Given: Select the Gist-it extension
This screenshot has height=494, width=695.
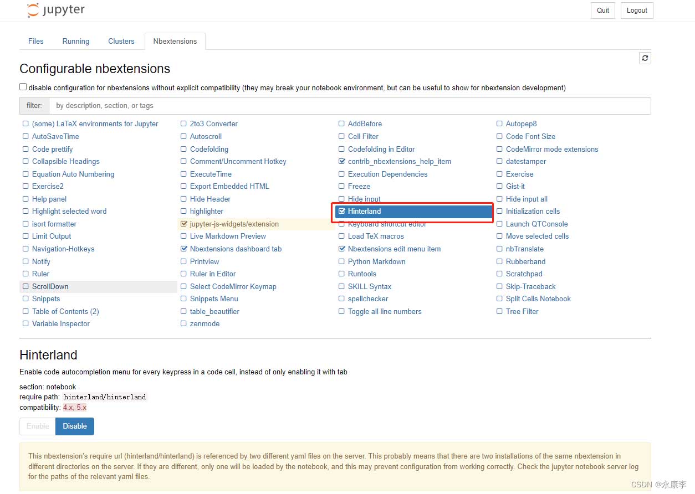Looking at the screenshot, I should pyautogui.click(x=515, y=187).
